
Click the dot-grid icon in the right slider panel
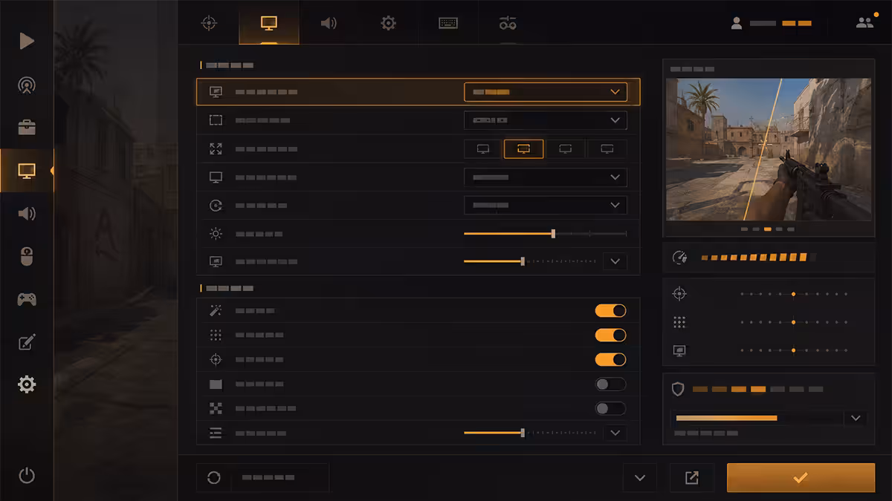(679, 322)
